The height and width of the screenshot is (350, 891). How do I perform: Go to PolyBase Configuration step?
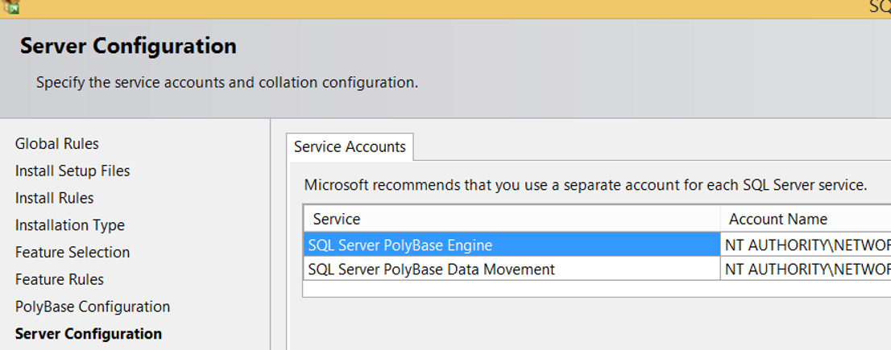pyautogui.click(x=92, y=307)
